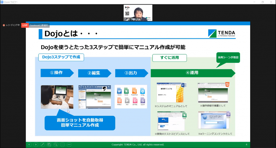
Task: Restore down the Zoom window
Action: click(263, 2)
